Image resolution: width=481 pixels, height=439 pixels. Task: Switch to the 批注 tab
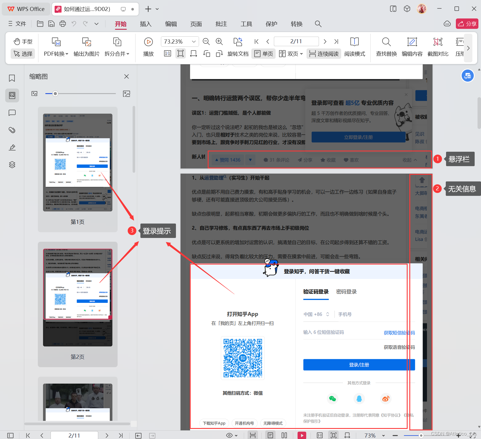point(221,24)
